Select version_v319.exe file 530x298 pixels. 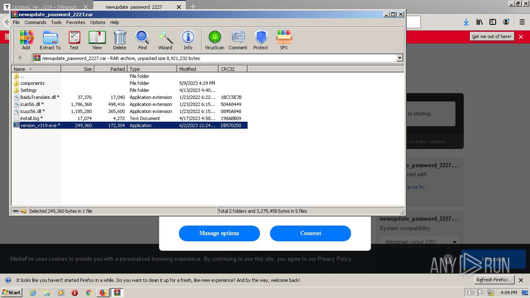click(x=130, y=125)
